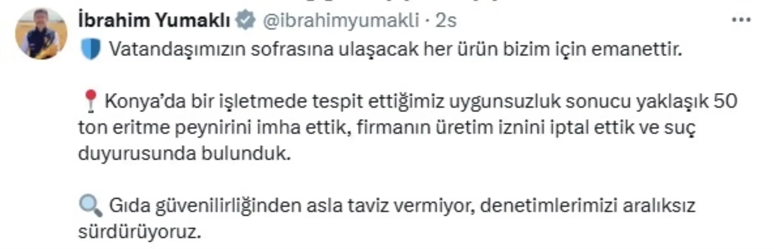This screenshot has height=249, width=774.
Task: Click the blue shield emoji icon
Action: click(91, 49)
